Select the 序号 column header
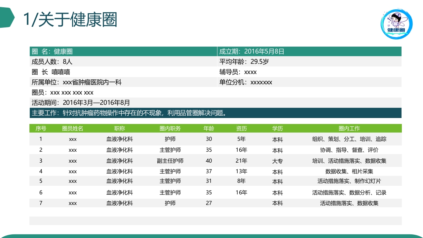 tap(40, 128)
